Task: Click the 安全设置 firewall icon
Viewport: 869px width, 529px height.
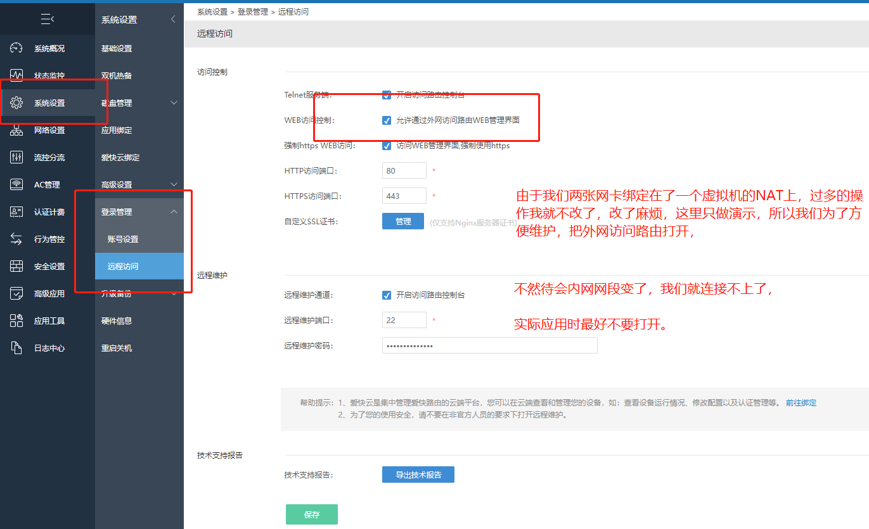Action: [x=16, y=266]
